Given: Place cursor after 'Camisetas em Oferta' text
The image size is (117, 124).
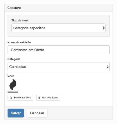Looking at the screenshot, I should pos(45,50).
